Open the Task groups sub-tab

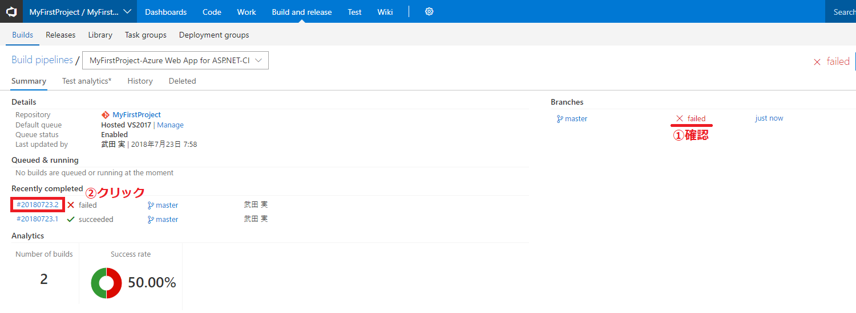tap(146, 35)
